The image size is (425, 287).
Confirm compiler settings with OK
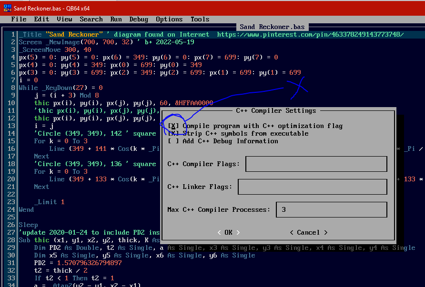click(229, 232)
